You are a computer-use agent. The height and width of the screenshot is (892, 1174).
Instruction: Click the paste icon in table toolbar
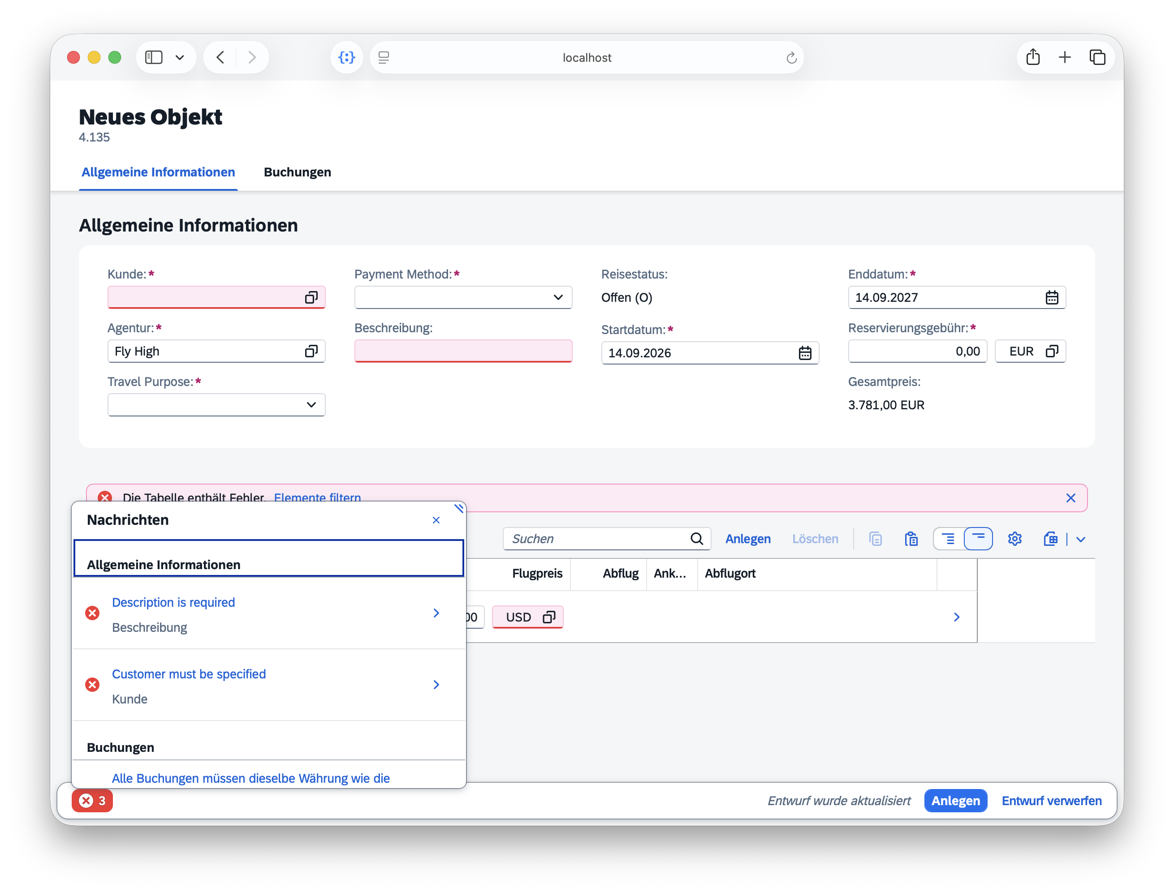pos(911,539)
